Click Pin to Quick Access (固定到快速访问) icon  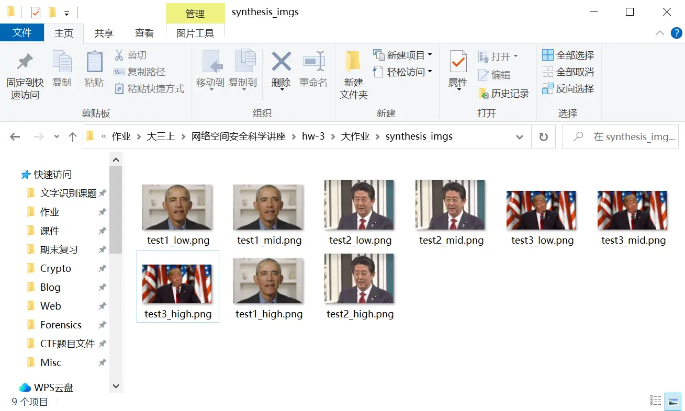(25, 62)
